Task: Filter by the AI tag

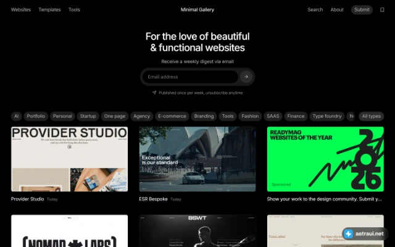Action: [17, 116]
